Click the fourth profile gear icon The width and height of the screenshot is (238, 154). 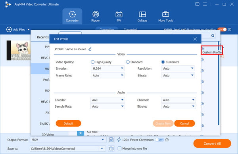(202, 82)
